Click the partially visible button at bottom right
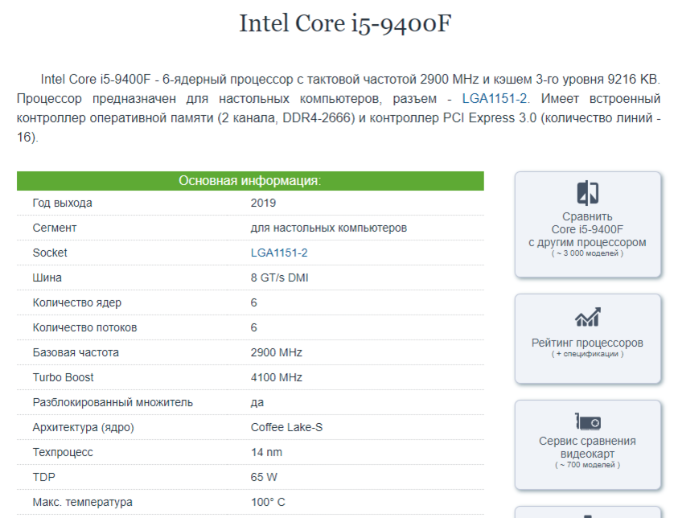The image size is (674, 518). [588, 512]
